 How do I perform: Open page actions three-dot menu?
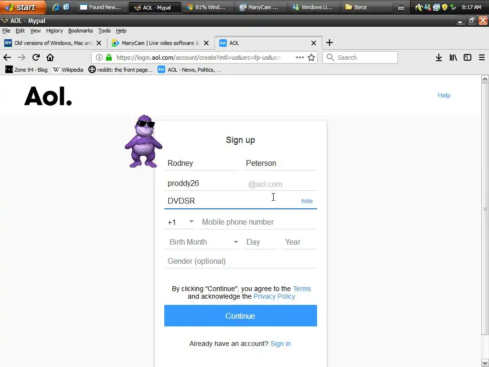(300, 57)
